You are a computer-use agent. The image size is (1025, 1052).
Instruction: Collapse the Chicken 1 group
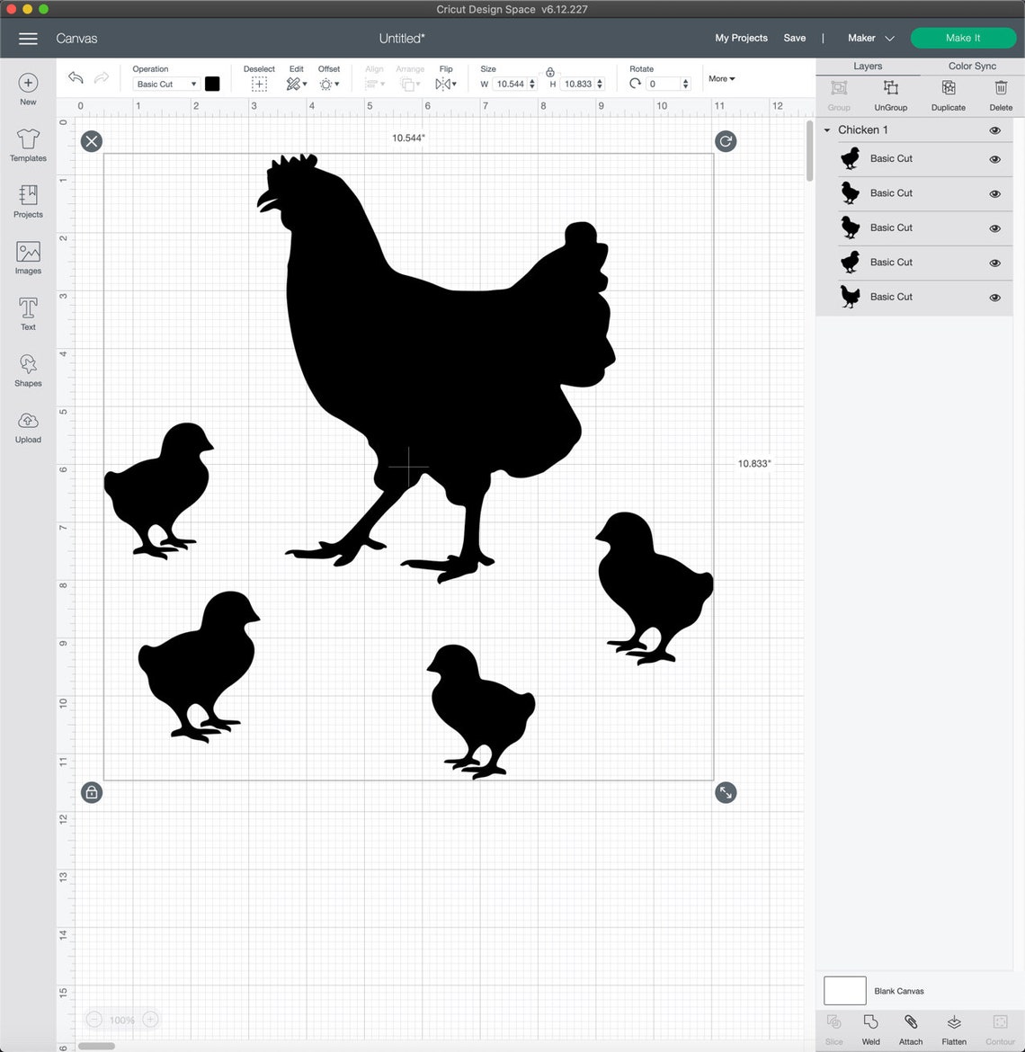pos(826,129)
